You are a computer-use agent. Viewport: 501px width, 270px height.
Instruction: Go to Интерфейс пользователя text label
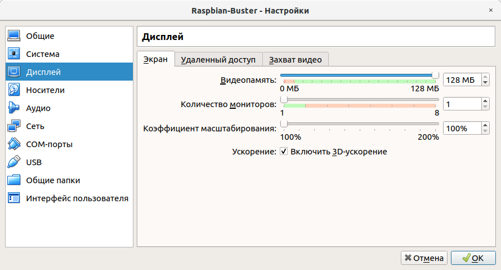click(x=77, y=198)
